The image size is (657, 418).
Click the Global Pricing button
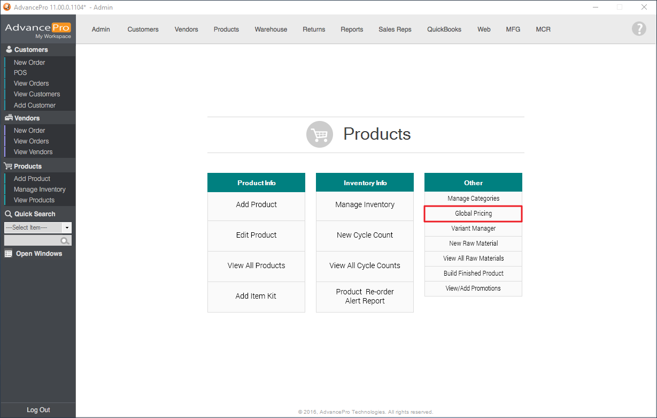pyautogui.click(x=473, y=214)
